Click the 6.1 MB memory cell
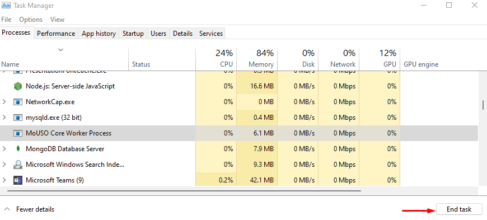This screenshot has width=487, height=220. coord(257,133)
